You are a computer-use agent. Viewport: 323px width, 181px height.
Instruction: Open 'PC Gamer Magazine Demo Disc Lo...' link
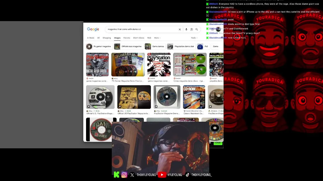coord(127,81)
